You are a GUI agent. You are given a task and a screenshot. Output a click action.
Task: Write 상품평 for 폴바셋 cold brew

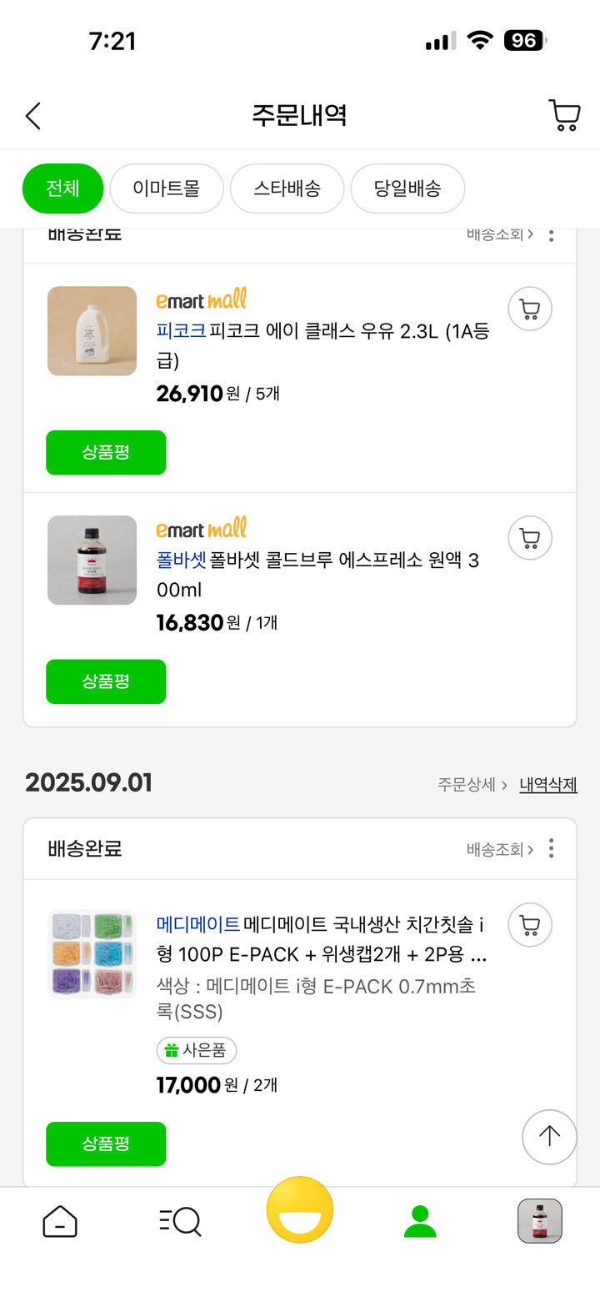point(106,681)
